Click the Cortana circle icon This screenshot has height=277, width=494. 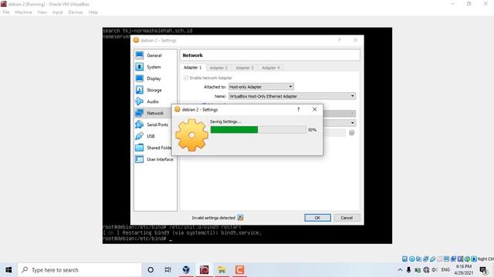pyautogui.click(x=151, y=270)
